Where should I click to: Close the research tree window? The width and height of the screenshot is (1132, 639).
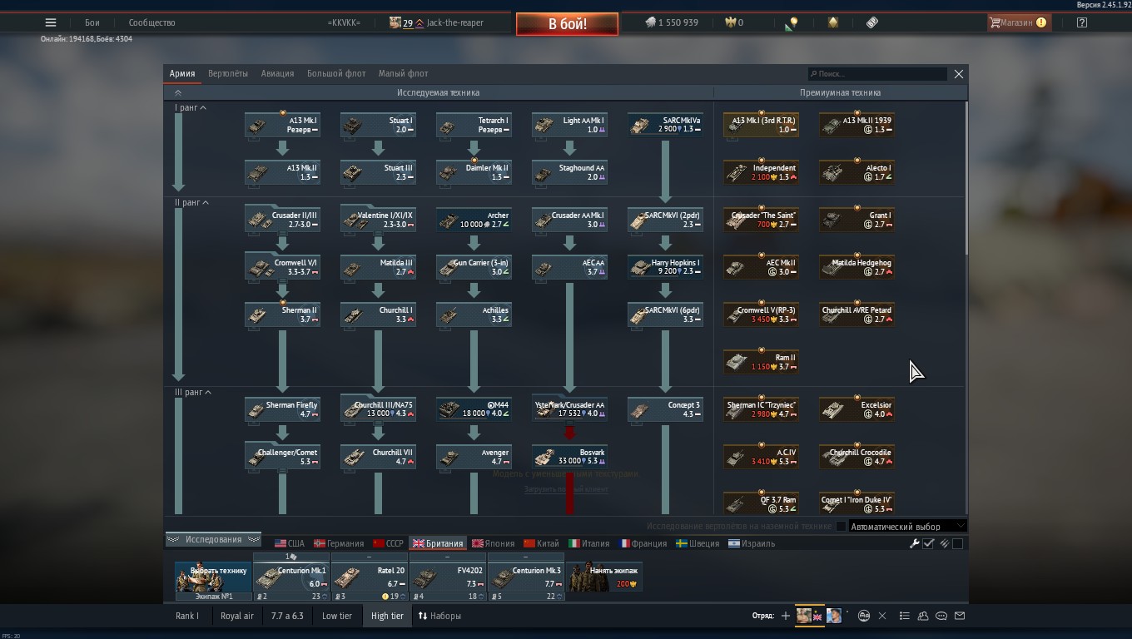pyautogui.click(x=959, y=74)
